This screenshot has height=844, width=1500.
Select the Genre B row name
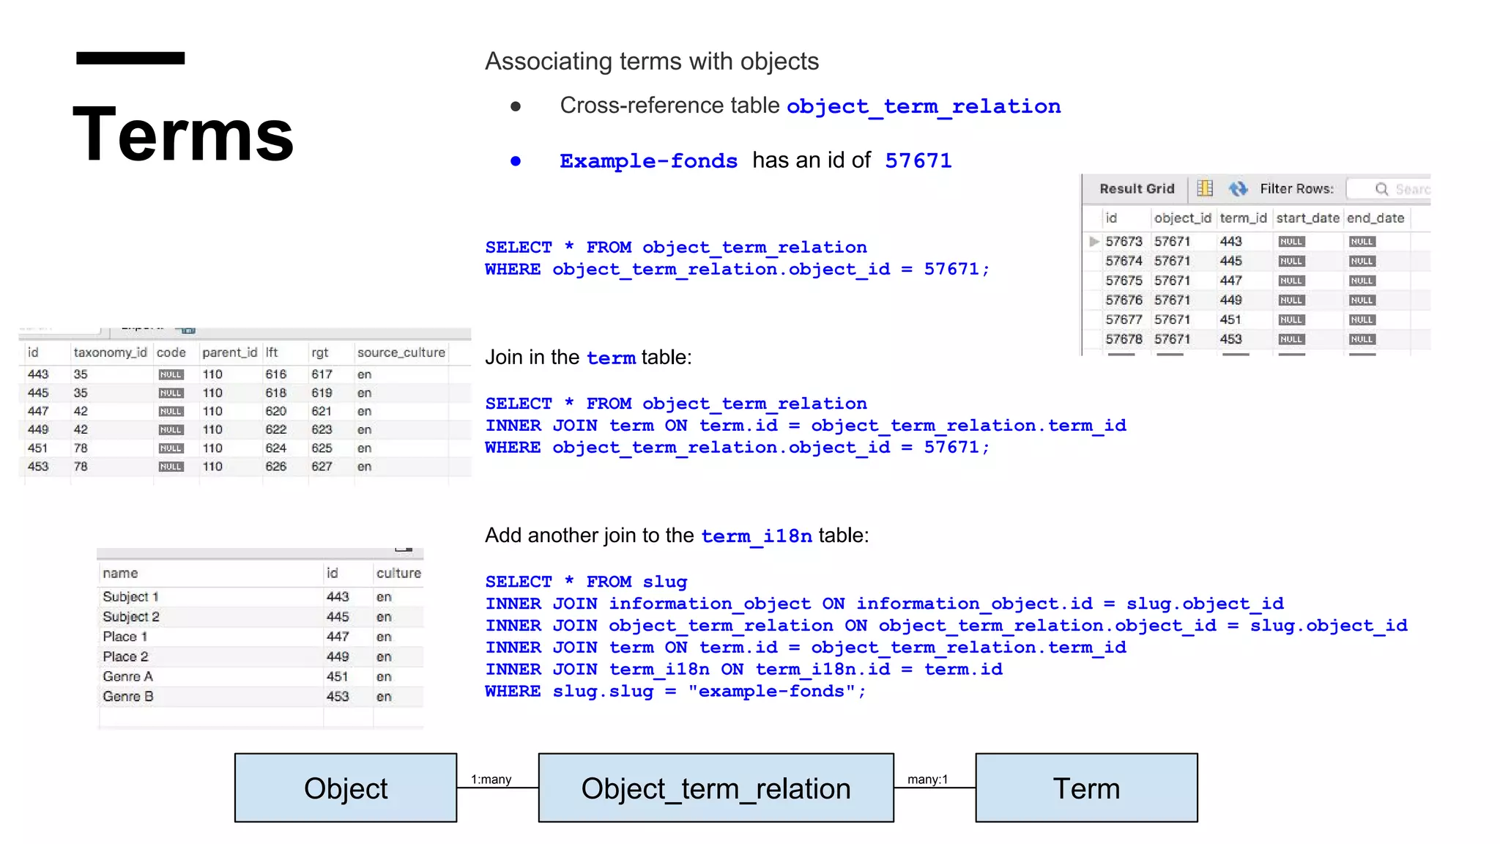tap(128, 696)
